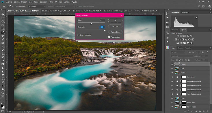Add an Exposure adjustment from the Ajustes panel
Image resolution: width=212 pixels, height=113 pixels.
click(x=188, y=36)
